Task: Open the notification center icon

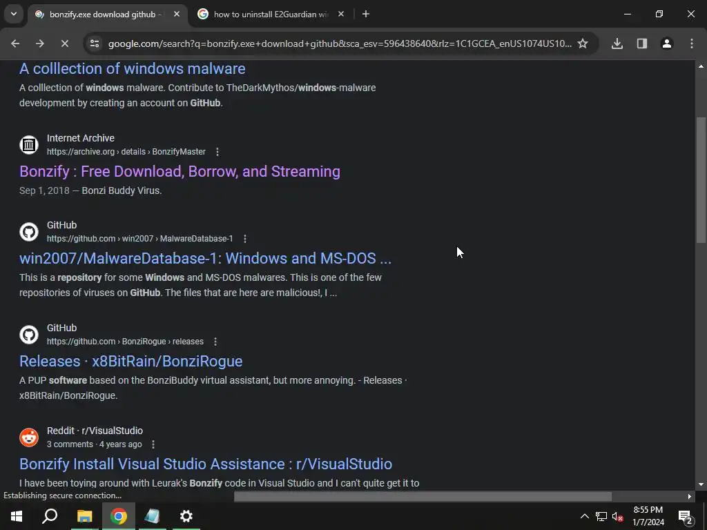Action: (x=685, y=516)
